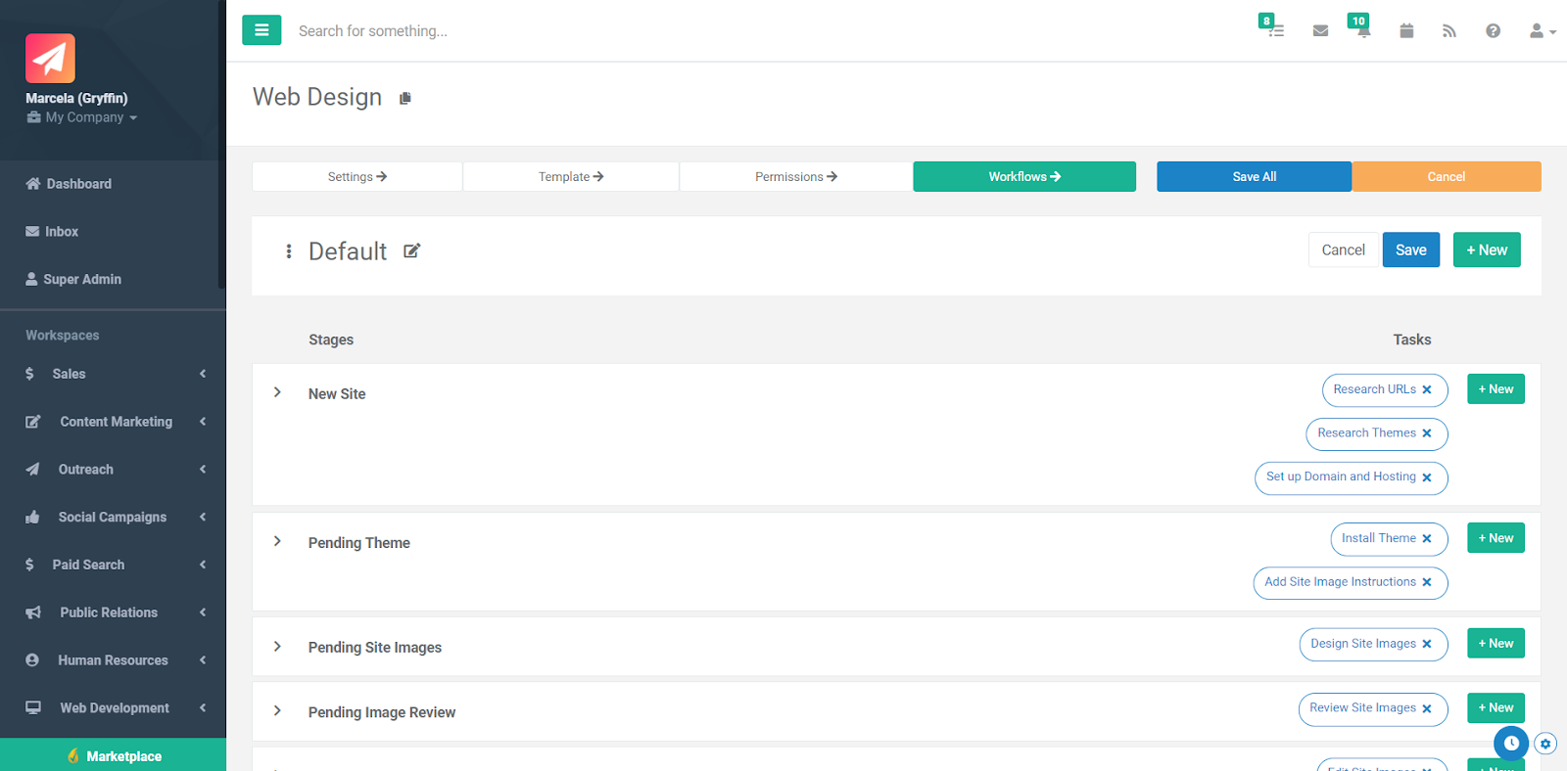Click Cancel in the Default workflow header
The image size is (1567, 771).
(1344, 249)
